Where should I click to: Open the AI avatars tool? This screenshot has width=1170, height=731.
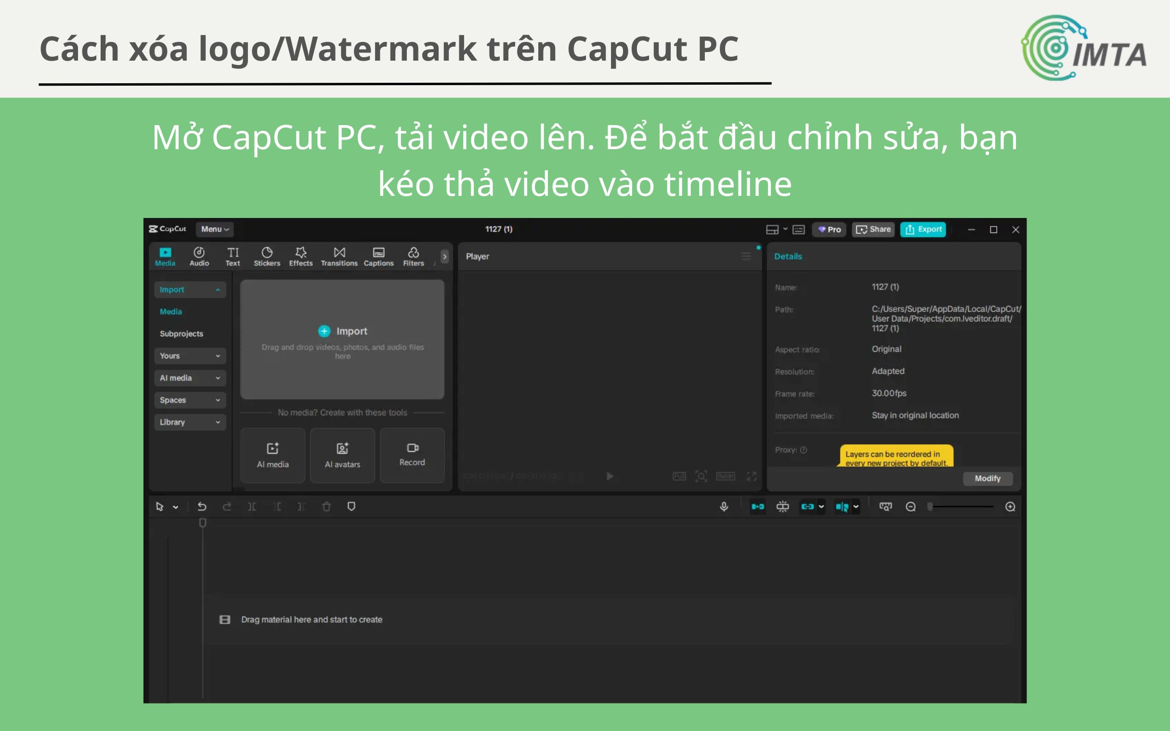pos(342,455)
